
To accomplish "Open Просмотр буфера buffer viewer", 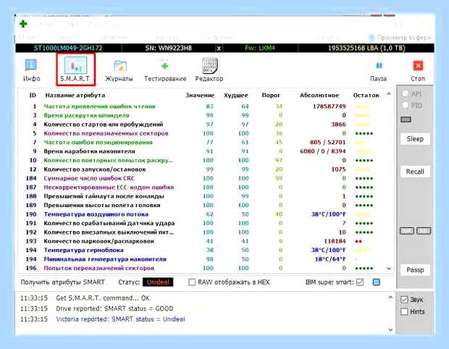I will (400, 38).
